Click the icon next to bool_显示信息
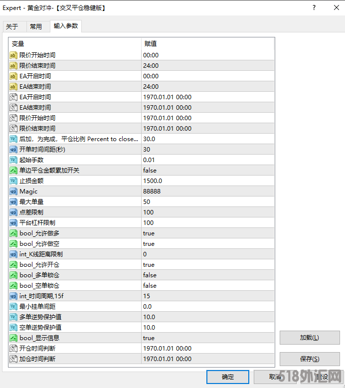This screenshot has height=388, width=345. pyautogui.click(x=14, y=338)
